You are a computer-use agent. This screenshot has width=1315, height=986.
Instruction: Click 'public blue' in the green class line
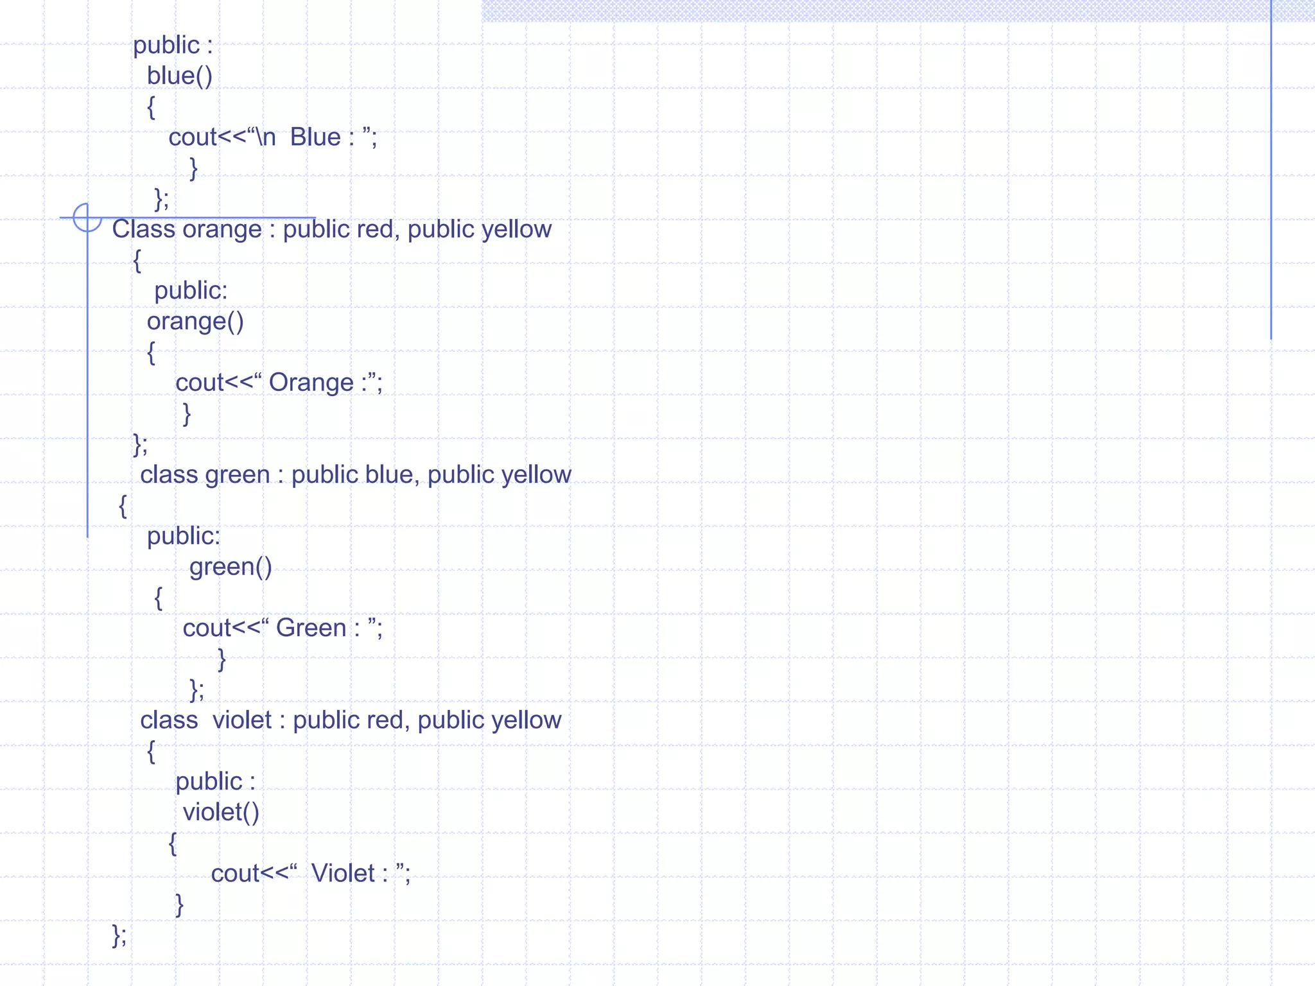[x=352, y=475]
